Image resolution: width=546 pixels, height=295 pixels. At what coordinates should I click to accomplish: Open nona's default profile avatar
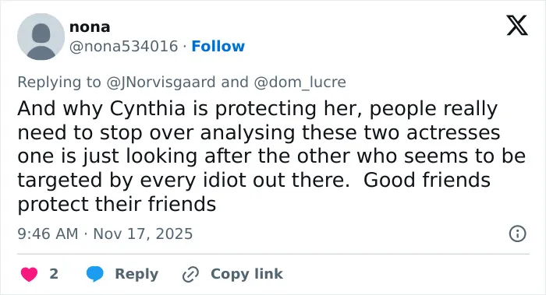click(41, 37)
